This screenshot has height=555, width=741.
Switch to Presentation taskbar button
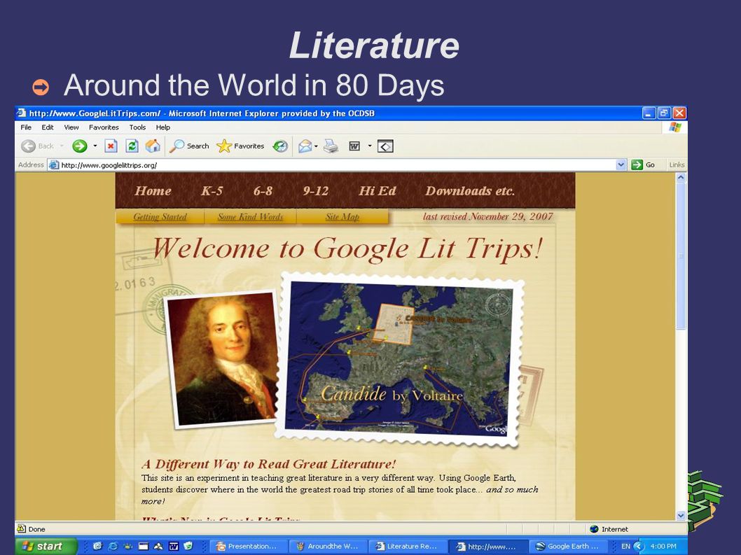coord(247,547)
